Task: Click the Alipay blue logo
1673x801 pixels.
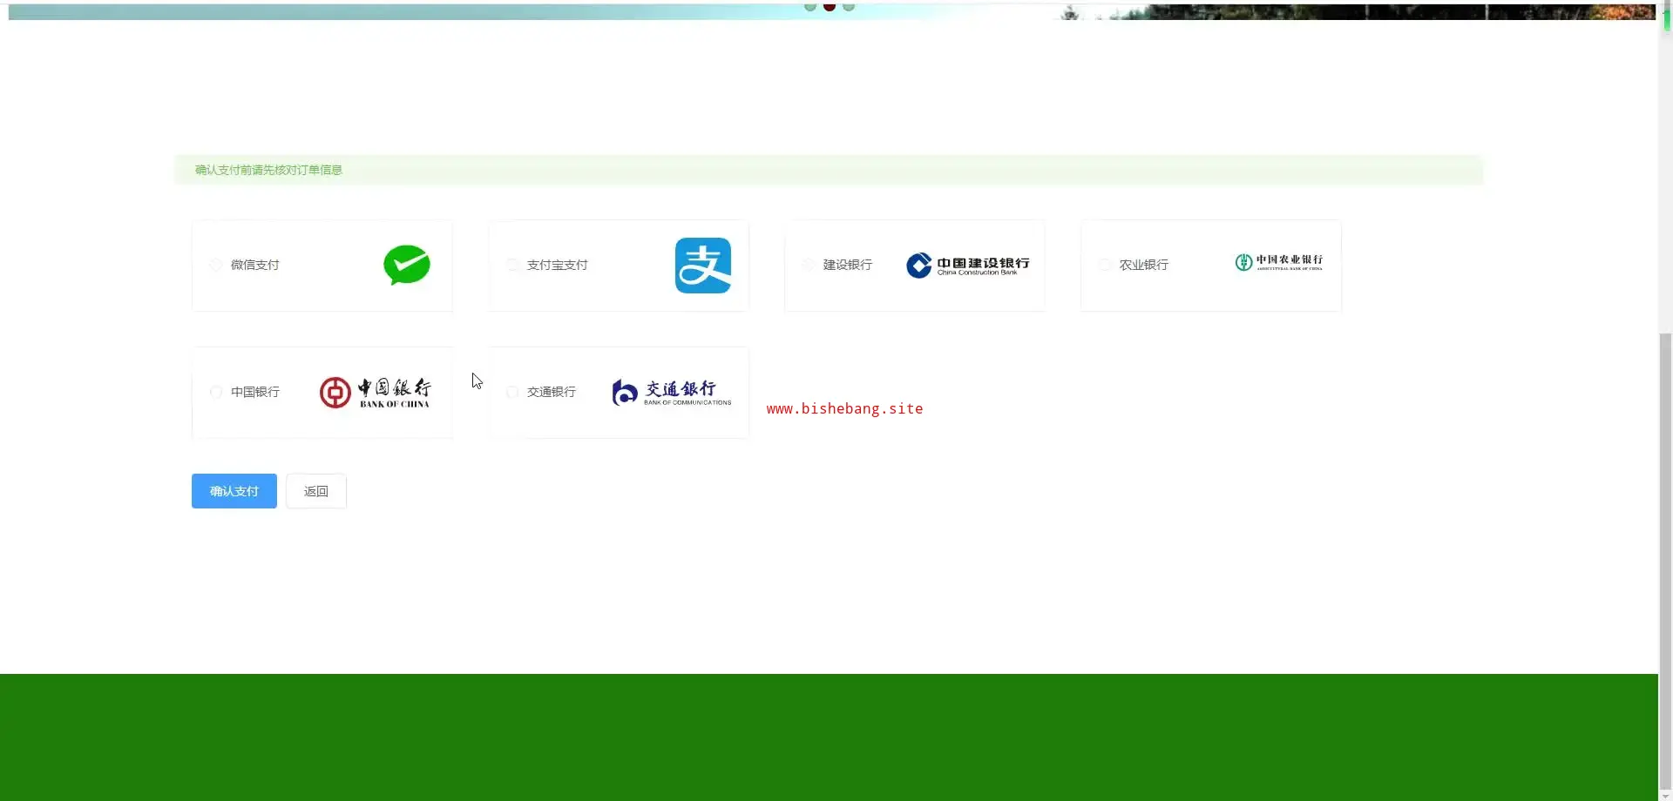Action: click(x=703, y=266)
